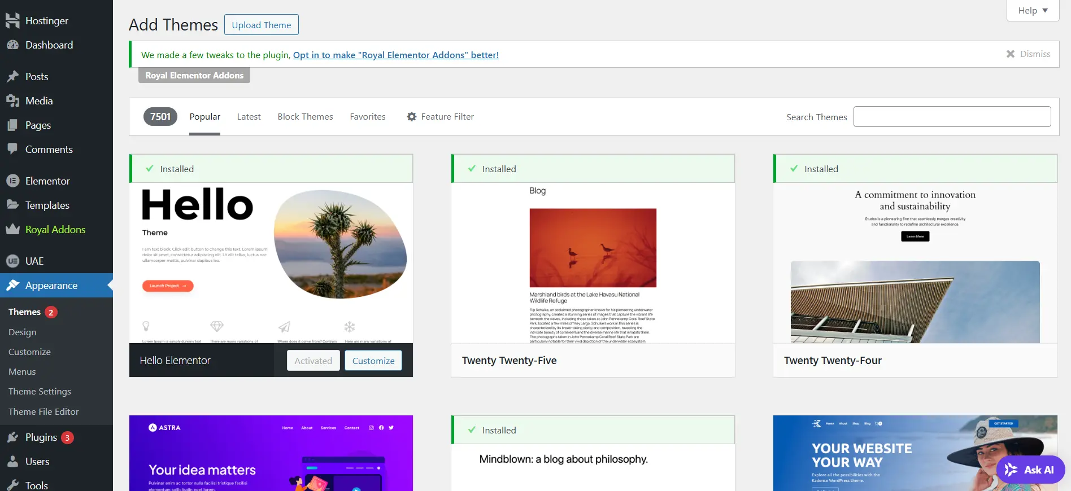Click the Hello Elementor theme thumbnail
This screenshot has height=491, width=1071.
tap(271, 263)
